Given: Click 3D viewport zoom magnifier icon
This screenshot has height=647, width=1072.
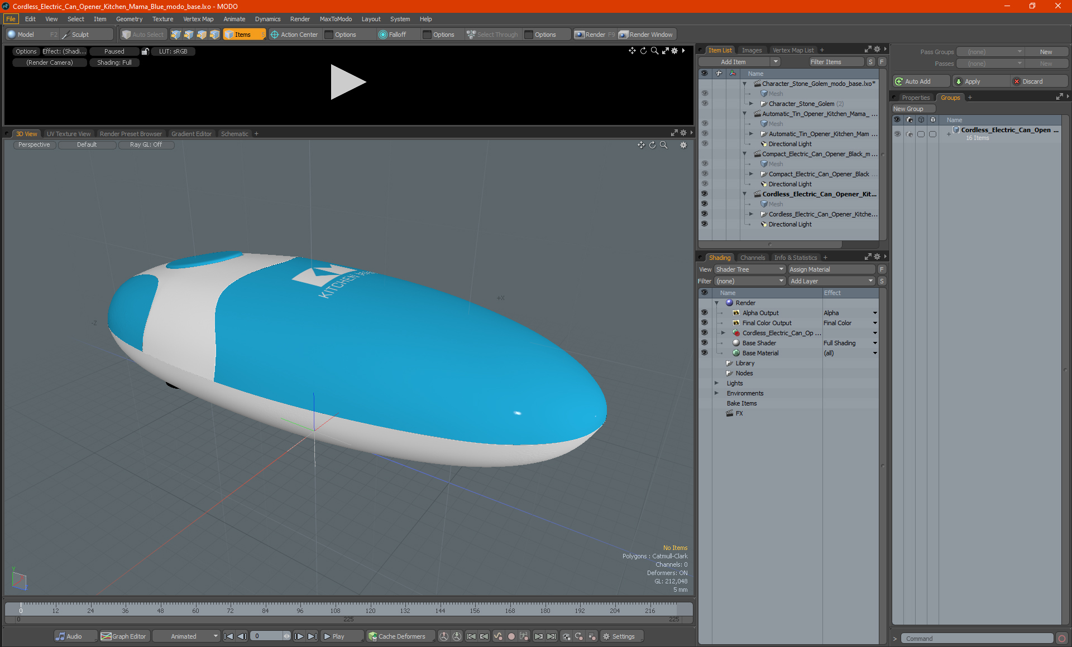Looking at the screenshot, I should click(664, 145).
